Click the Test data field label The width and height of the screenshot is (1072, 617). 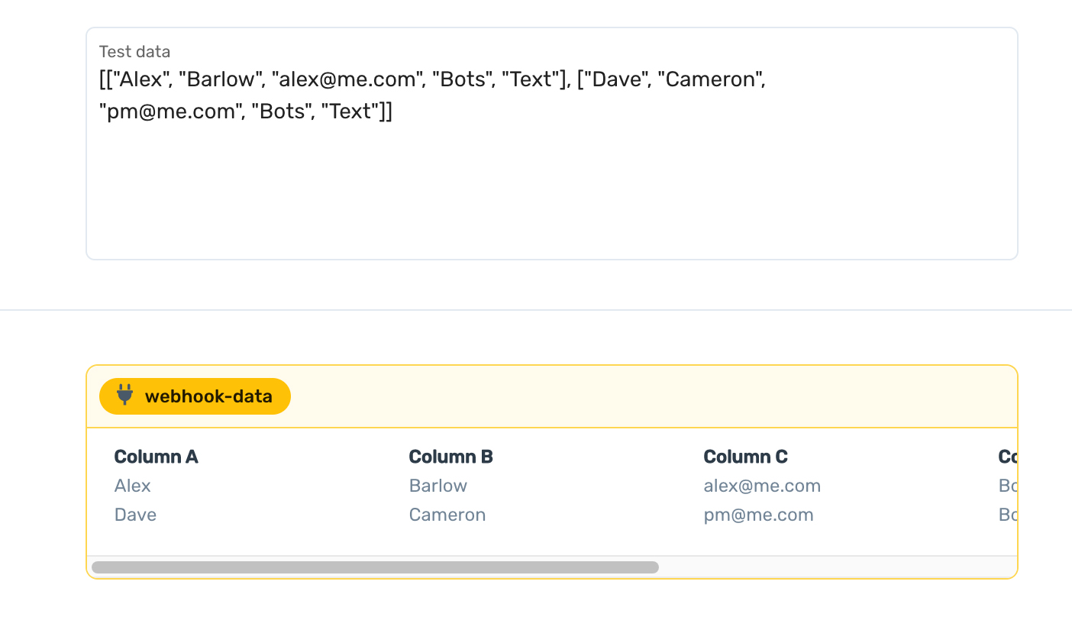click(134, 51)
